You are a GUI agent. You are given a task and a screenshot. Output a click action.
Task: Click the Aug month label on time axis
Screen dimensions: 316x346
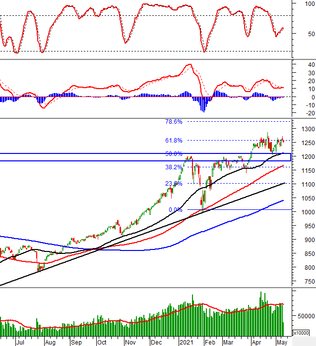pyautogui.click(x=50, y=343)
